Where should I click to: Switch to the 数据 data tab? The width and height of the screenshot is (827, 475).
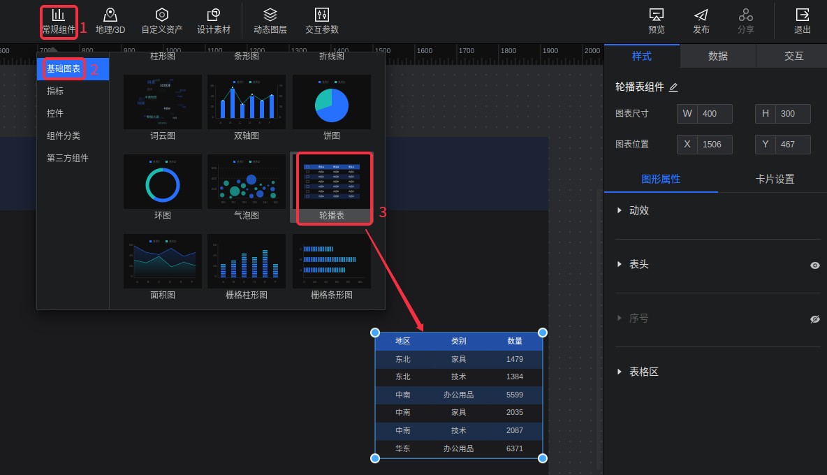[x=718, y=57]
